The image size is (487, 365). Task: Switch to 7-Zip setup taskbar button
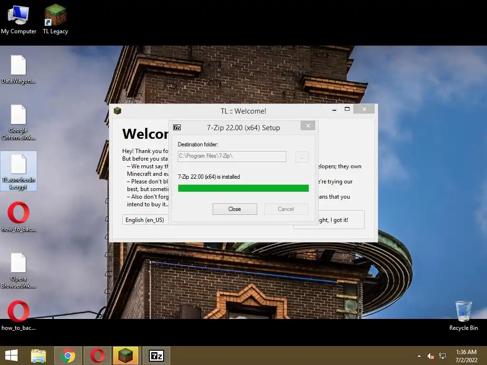pyautogui.click(x=156, y=355)
